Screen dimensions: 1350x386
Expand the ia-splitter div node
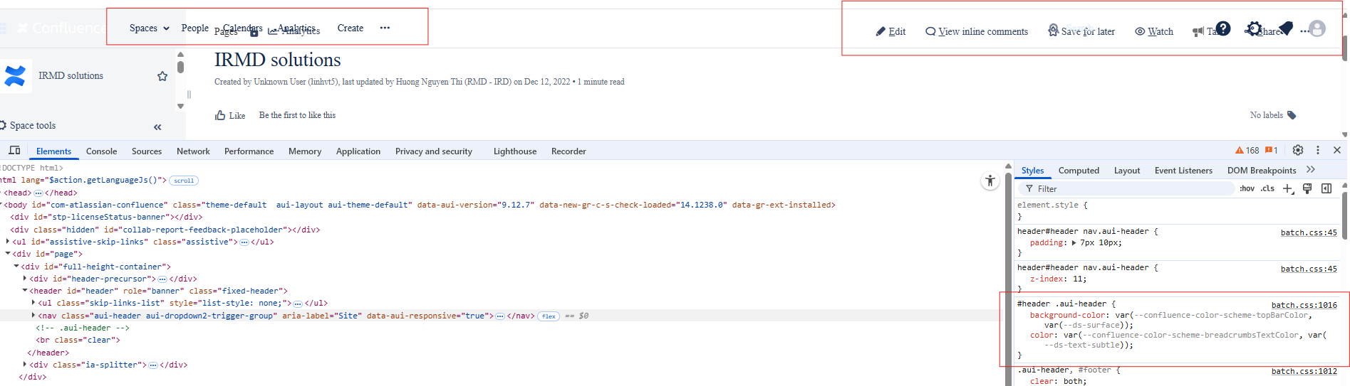(x=25, y=365)
